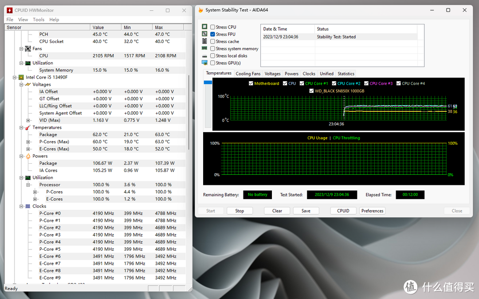This screenshot has width=479, height=299.
Task: Toggle the CPU Core #1 graph checkbox
Action: tap(302, 83)
